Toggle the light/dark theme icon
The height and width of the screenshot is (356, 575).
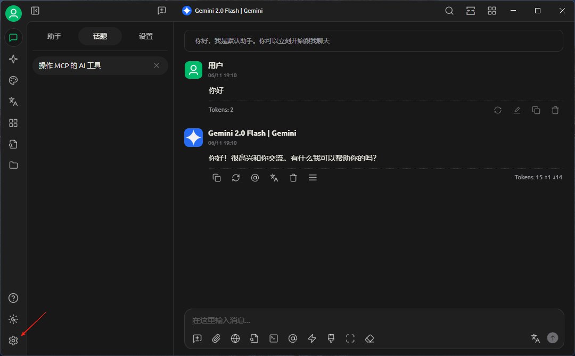pos(13,319)
